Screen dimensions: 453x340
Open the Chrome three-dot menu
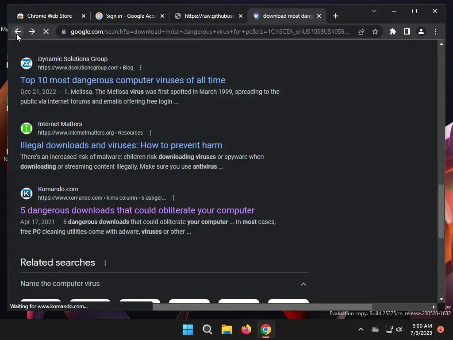435,31
